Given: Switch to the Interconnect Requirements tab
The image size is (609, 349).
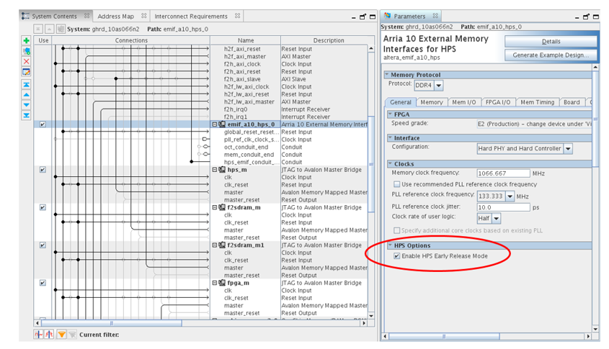Looking at the screenshot, I should [x=191, y=17].
